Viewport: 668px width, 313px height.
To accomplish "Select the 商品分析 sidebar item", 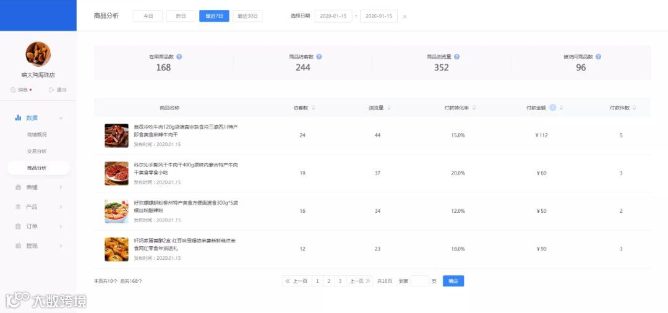I will [x=38, y=168].
